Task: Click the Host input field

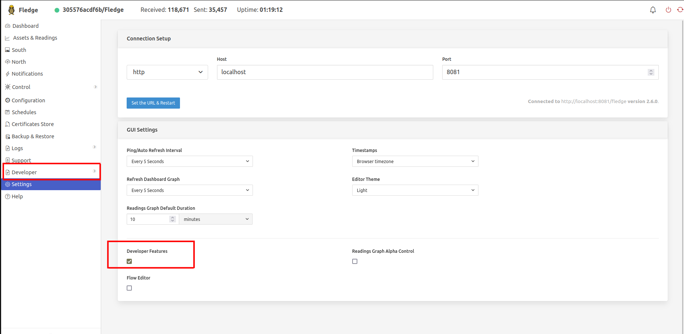Action: pyautogui.click(x=325, y=72)
